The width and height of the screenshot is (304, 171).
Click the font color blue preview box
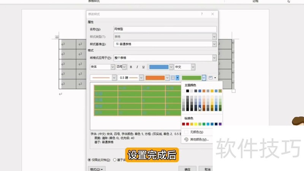click(x=159, y=67)
